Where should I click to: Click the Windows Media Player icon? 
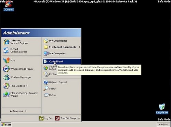click(x=6, y=69)
